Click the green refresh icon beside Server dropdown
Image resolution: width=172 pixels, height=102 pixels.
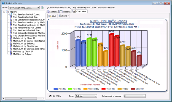click(x=42, y=8)
